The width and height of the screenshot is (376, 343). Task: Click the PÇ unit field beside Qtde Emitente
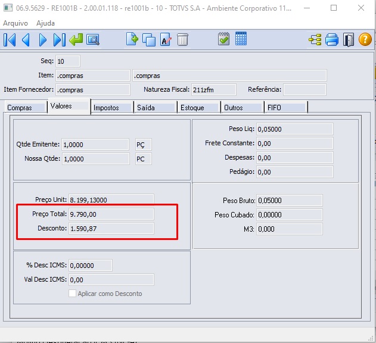(x=144, y=145)
